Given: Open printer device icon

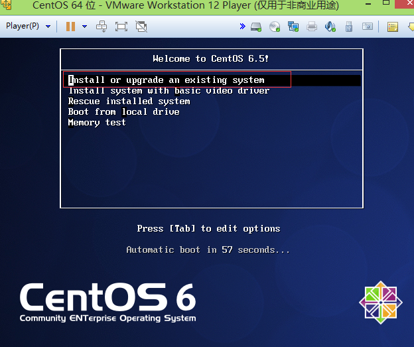Looking at the screenshot, I should [x=312, y=27].
